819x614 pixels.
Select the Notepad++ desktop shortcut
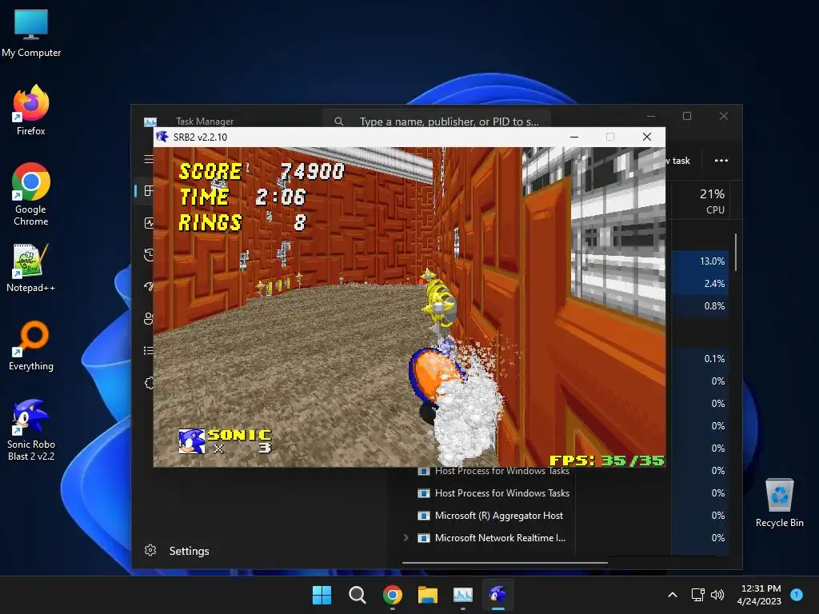31,268
